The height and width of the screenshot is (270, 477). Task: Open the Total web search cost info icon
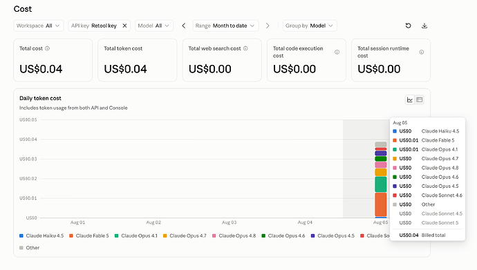click(x=245, y=48)
